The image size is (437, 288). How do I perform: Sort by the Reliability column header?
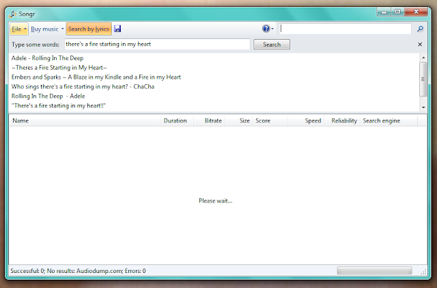[x=342, y=120]
